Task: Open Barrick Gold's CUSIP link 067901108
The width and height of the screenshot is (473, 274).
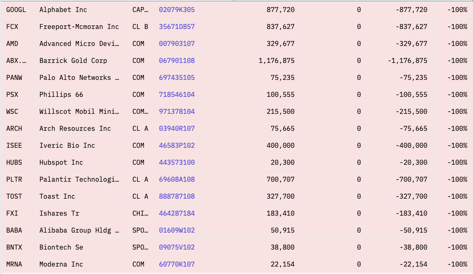Action: point(177,60)
